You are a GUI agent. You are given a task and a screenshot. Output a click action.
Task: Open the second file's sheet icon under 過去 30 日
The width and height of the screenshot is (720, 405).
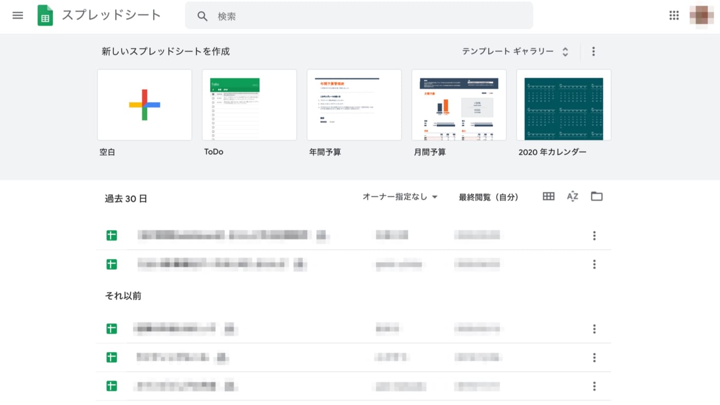coord(112,265)
